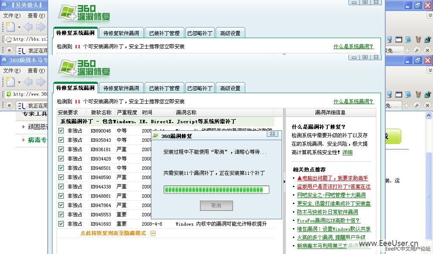
Task: Collapse the 漏洞详细信息 panel using splitter arrow
Action: point(284,182)
